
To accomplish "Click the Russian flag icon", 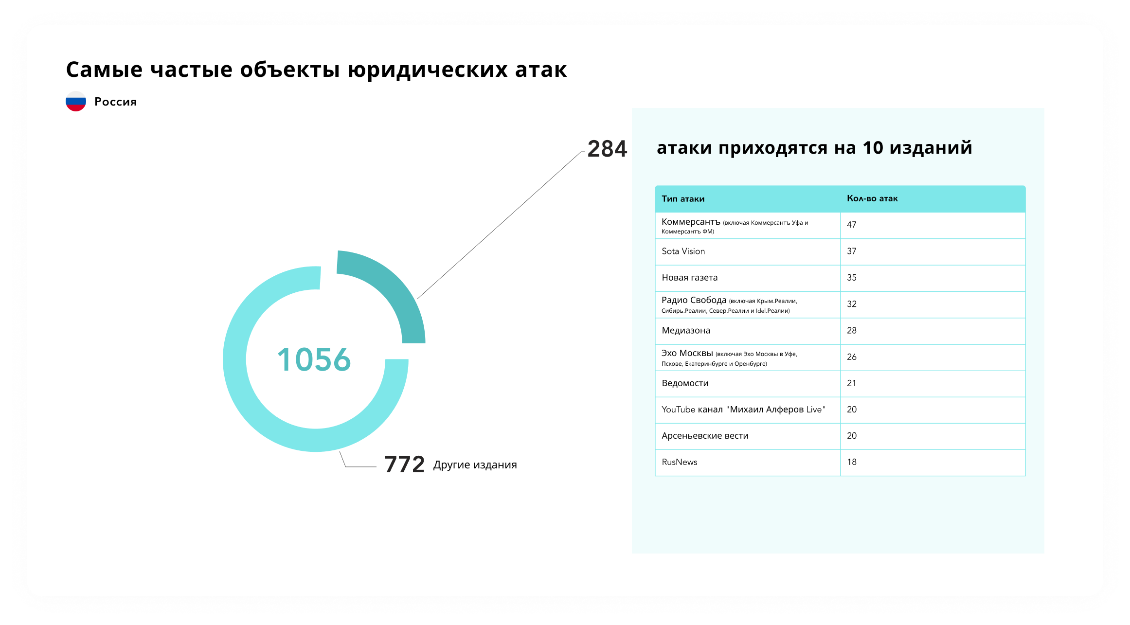I will click(x=76, y=101).
